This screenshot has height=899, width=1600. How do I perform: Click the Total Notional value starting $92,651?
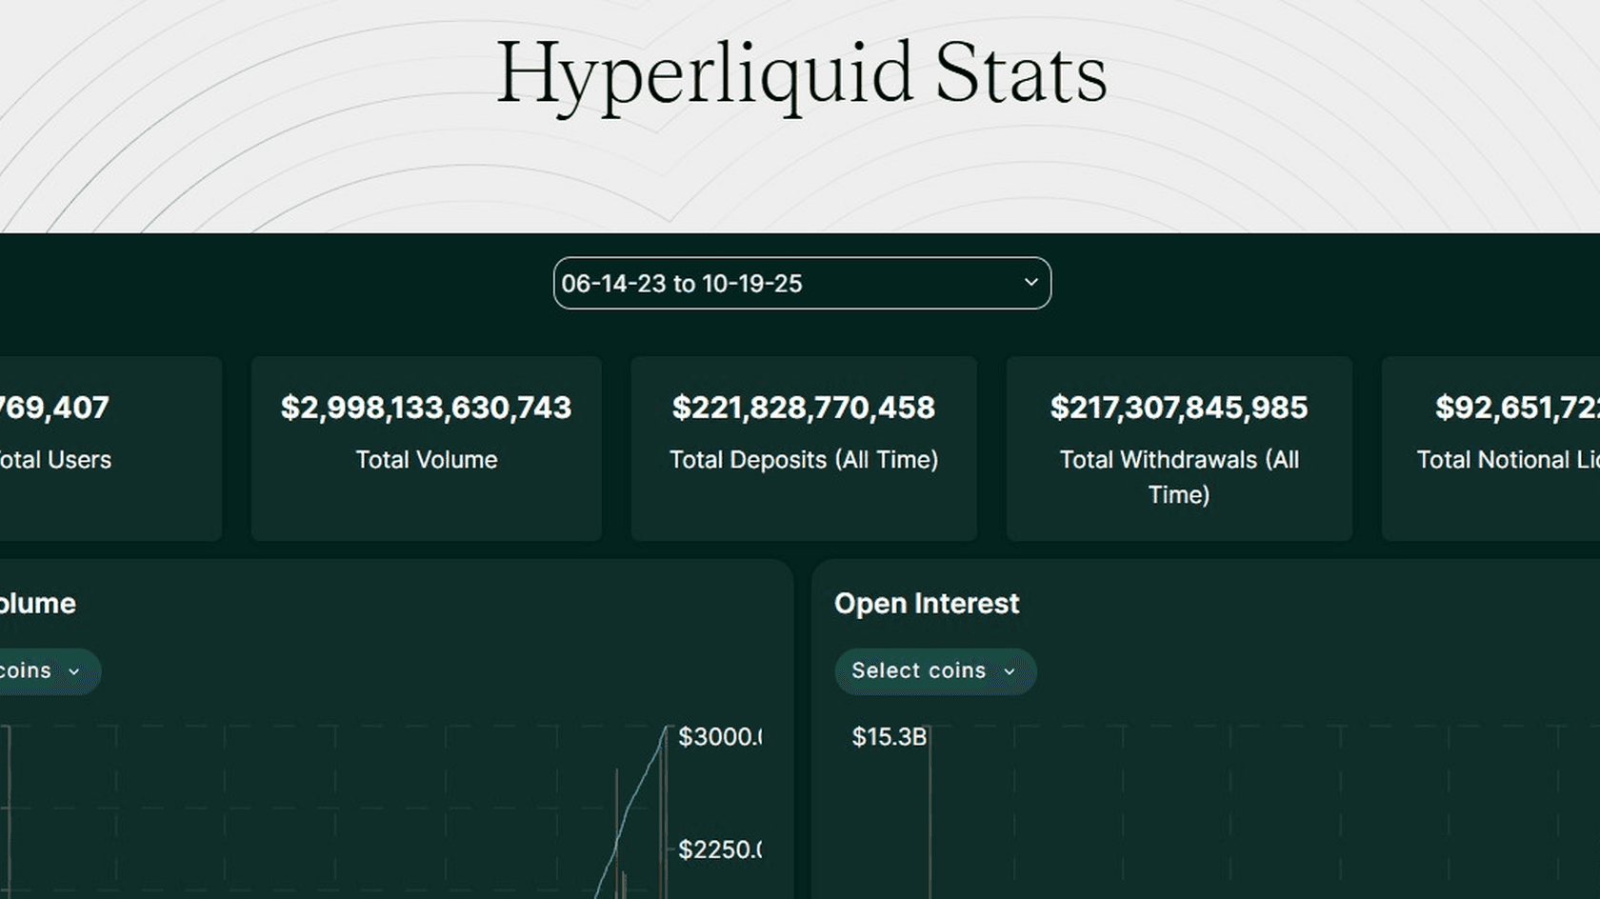1517,408
